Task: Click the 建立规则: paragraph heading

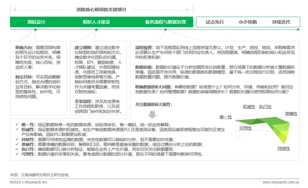Action: (84, 47)
